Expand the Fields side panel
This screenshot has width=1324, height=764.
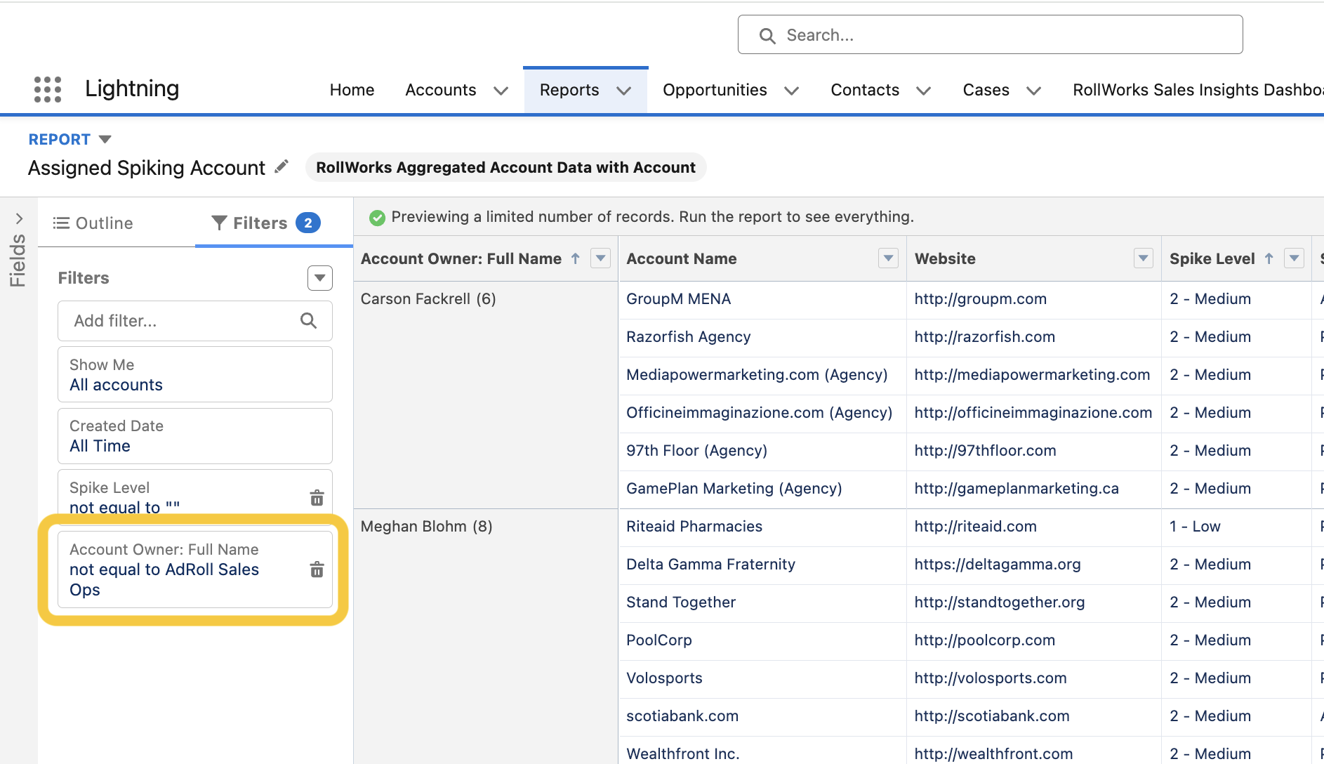point(19,219)
